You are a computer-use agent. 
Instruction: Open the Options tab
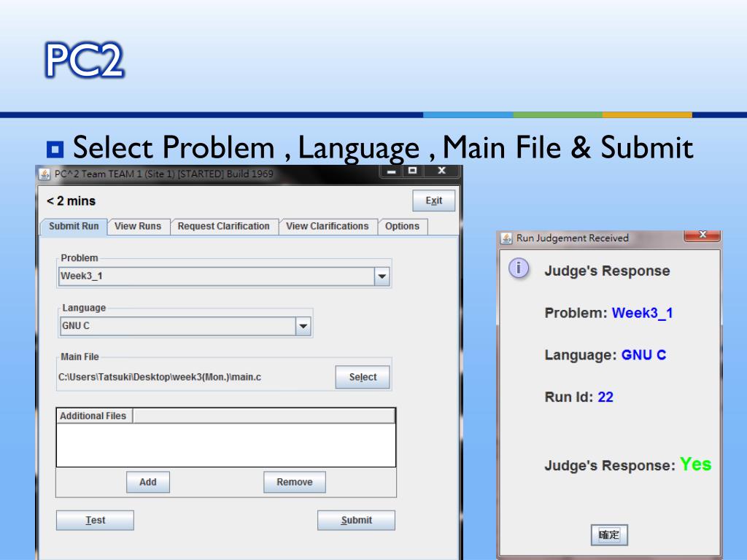[x=403, y=226]
